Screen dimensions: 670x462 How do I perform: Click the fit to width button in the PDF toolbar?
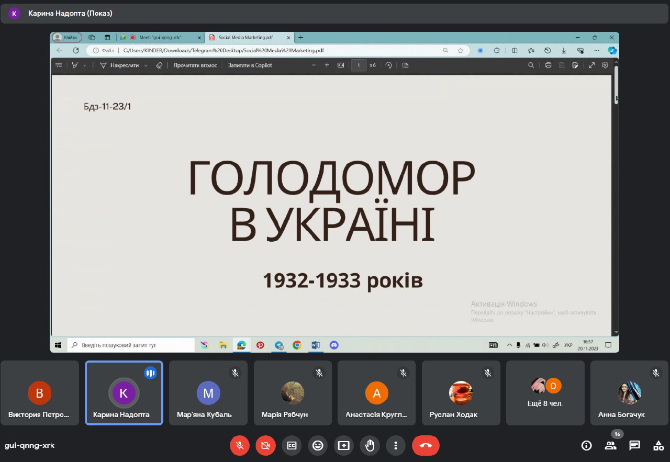tap(341, 65)
